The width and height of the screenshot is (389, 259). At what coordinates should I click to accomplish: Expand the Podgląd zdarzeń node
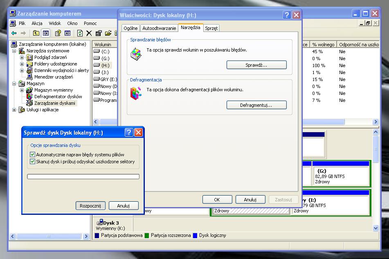click(x=22, y=57)
